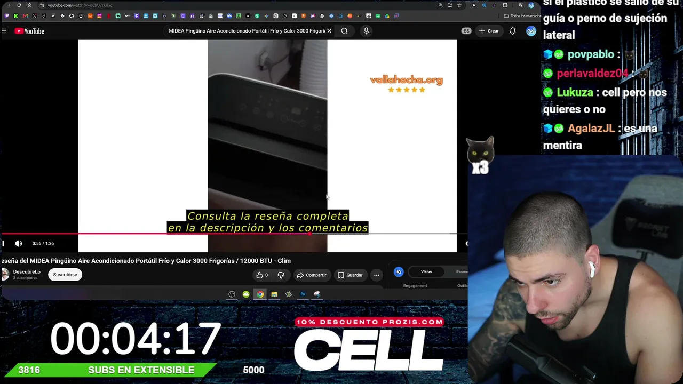Seek on the red video progress bar

pyautogui.click(x=234, y=234)
